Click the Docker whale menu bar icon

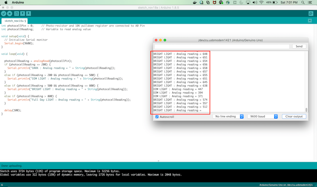coord(195,3)
